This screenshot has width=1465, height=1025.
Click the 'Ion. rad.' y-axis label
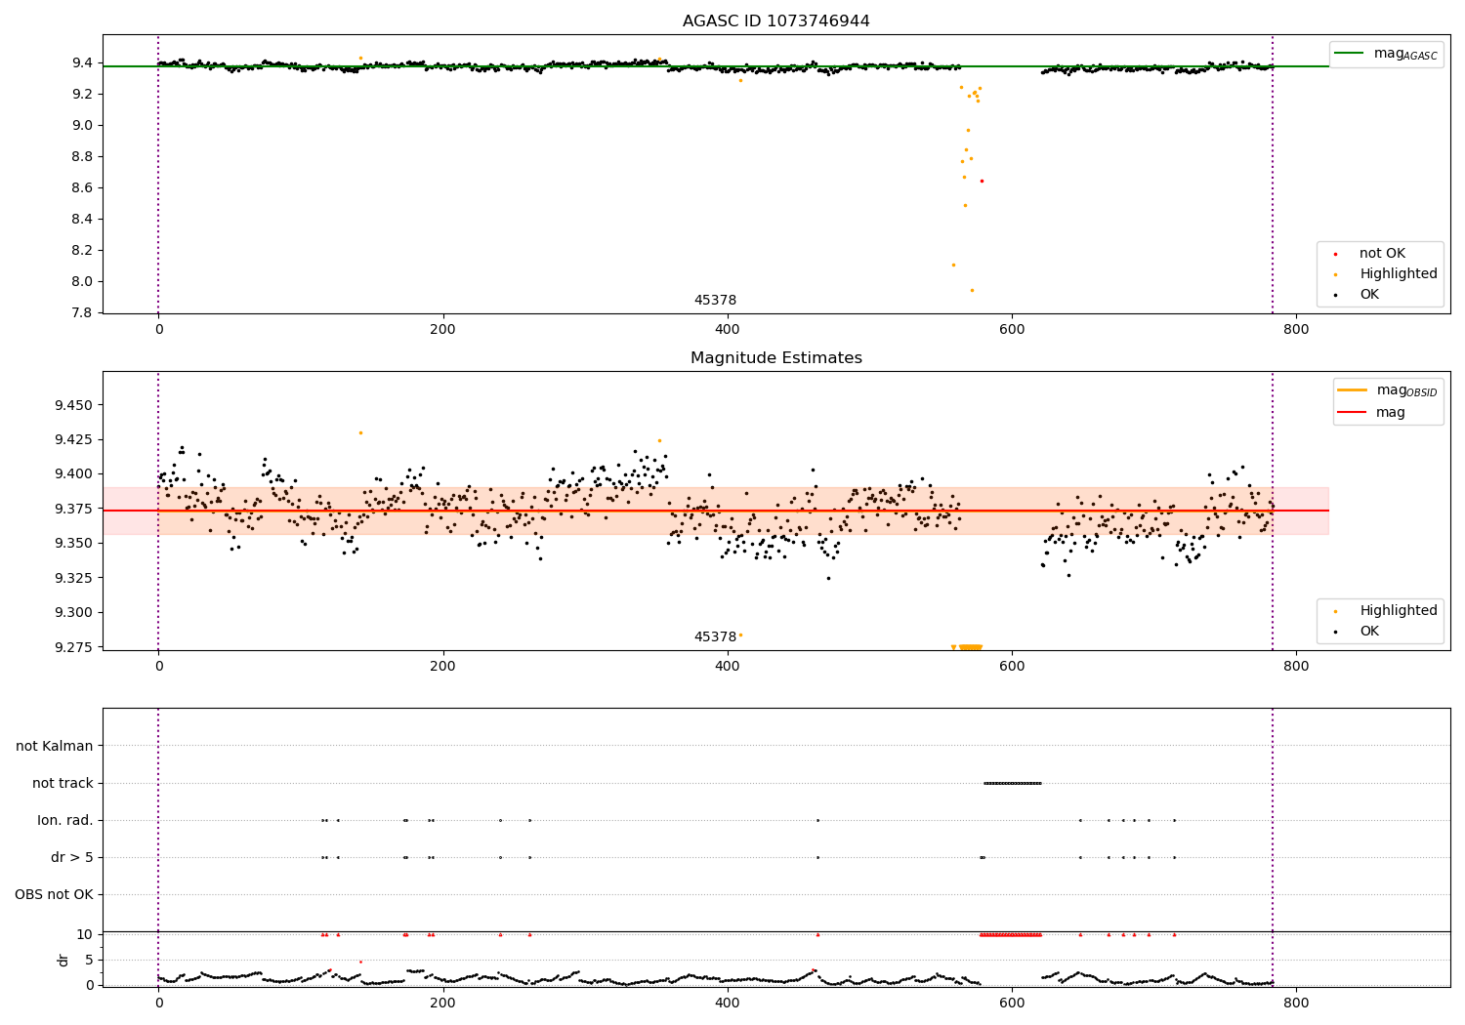65,821
